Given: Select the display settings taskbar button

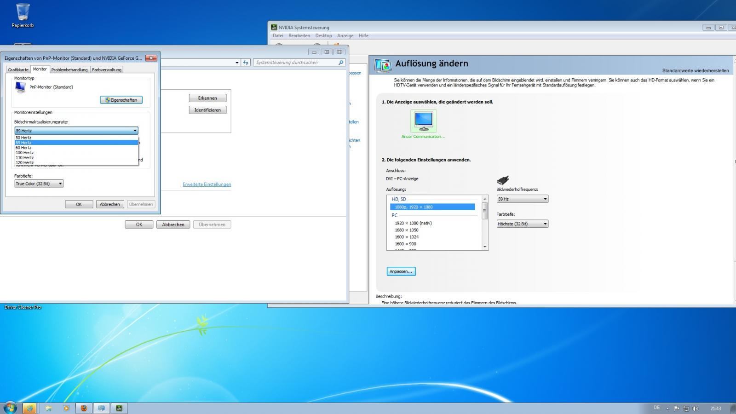Looking at the screenshot, I should coord(102,408).
